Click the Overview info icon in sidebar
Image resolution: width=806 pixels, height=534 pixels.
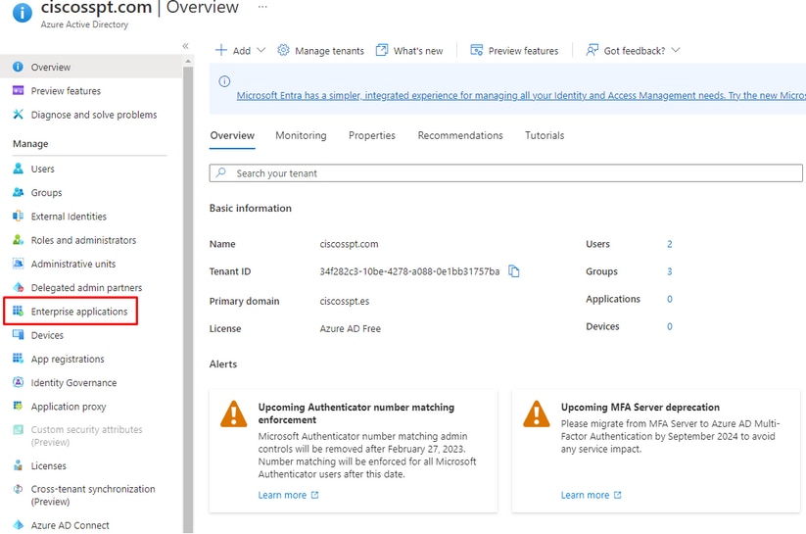point(18,67)
